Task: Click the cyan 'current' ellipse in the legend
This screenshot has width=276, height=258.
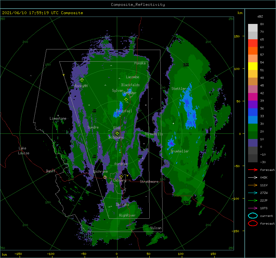Action: coord(253,216)
